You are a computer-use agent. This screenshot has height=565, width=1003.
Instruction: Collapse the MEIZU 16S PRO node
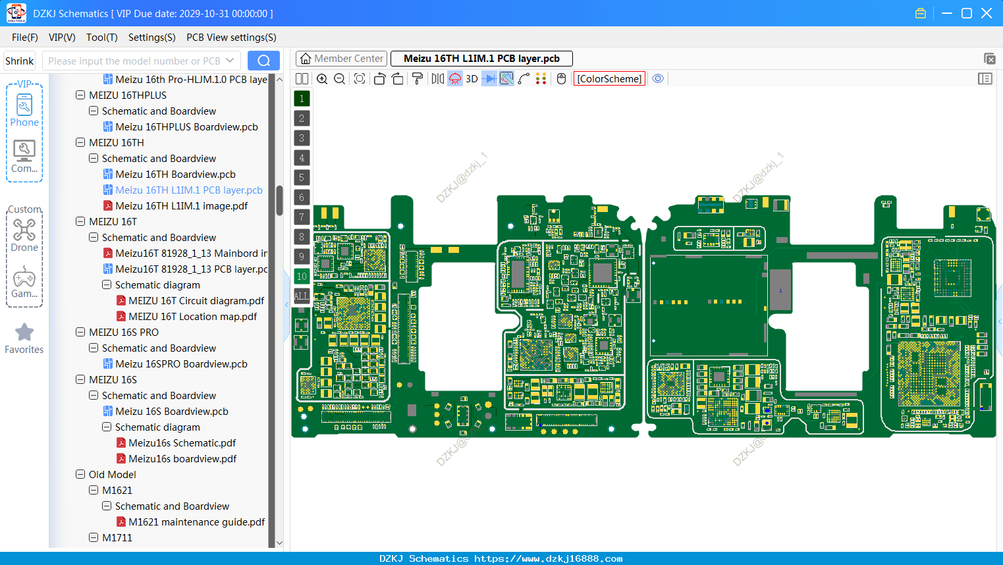(x=80, y=332)
